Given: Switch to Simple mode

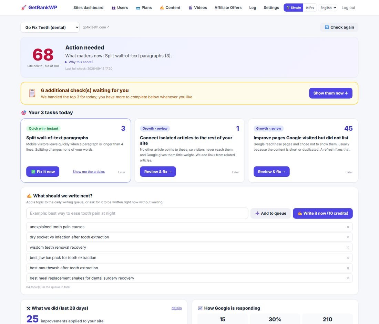Looking at the screenshot, I should point(294,8).
